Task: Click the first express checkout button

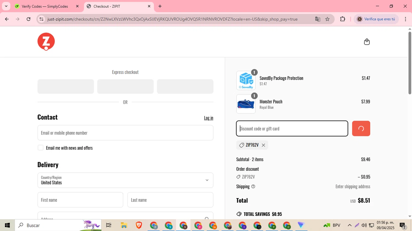Action: (66, 87)
